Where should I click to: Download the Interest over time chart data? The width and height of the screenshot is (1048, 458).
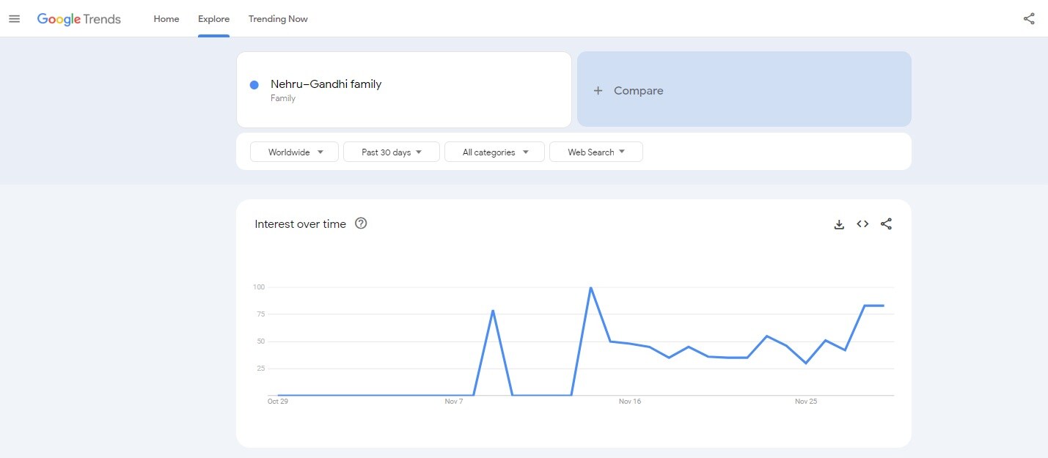tap(839, 224)
